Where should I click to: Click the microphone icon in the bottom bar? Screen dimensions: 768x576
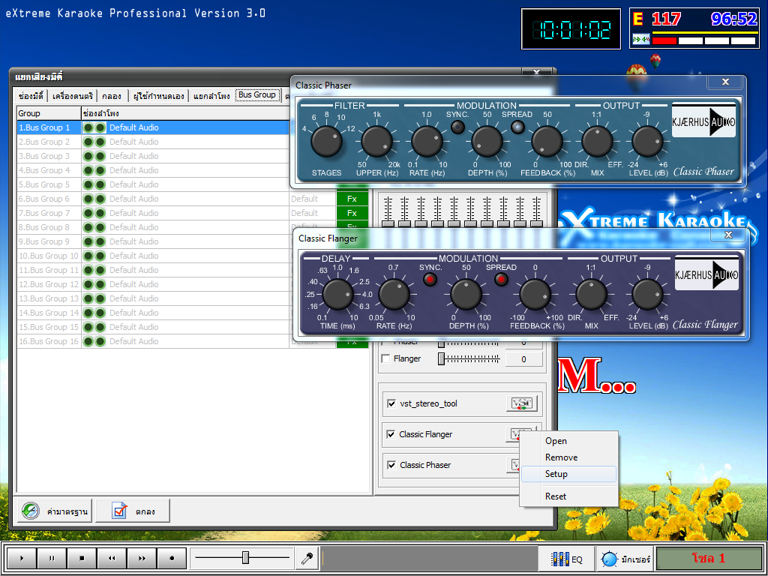tap(307, 558)
